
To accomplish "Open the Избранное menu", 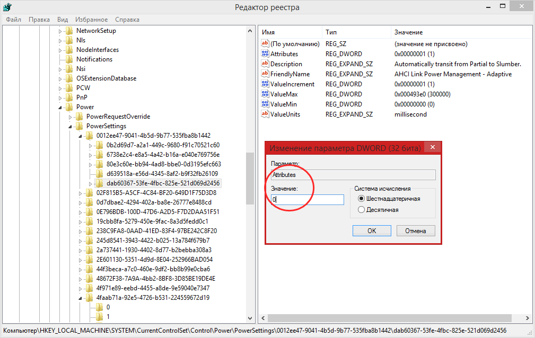I will click(91, 20).
